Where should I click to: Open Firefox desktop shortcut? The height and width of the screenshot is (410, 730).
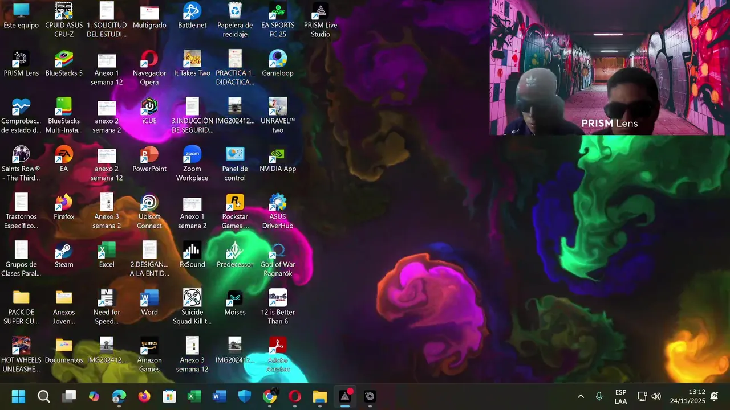coord(64,207)
